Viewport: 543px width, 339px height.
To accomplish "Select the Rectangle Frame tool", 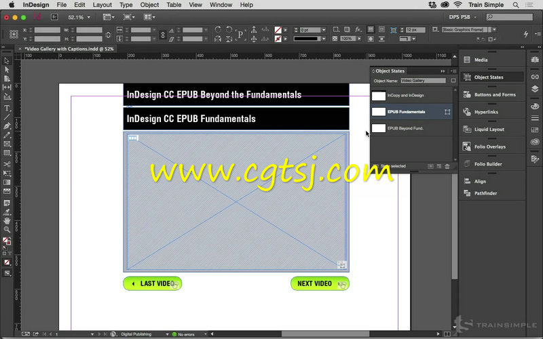I will pos(7,144).
